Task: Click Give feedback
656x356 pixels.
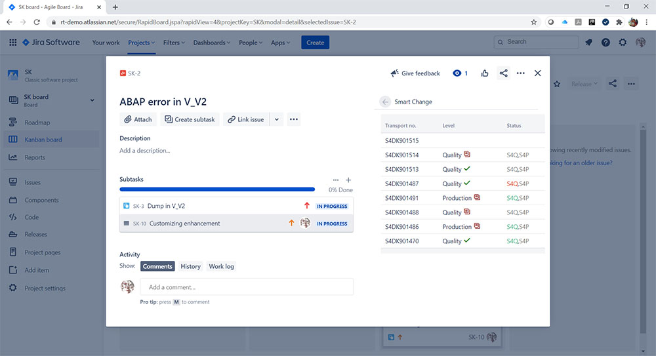Action: click(415, 73)
